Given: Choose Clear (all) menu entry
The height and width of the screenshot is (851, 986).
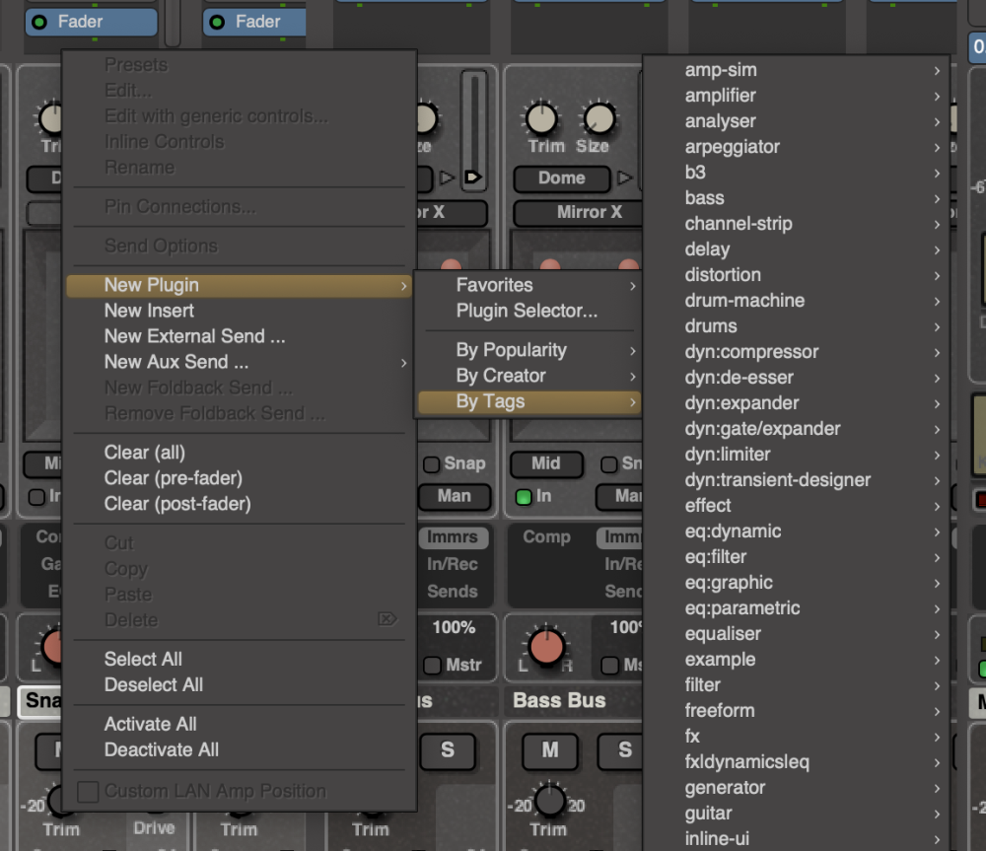Looking at the screenshot, I should [239, 453].
